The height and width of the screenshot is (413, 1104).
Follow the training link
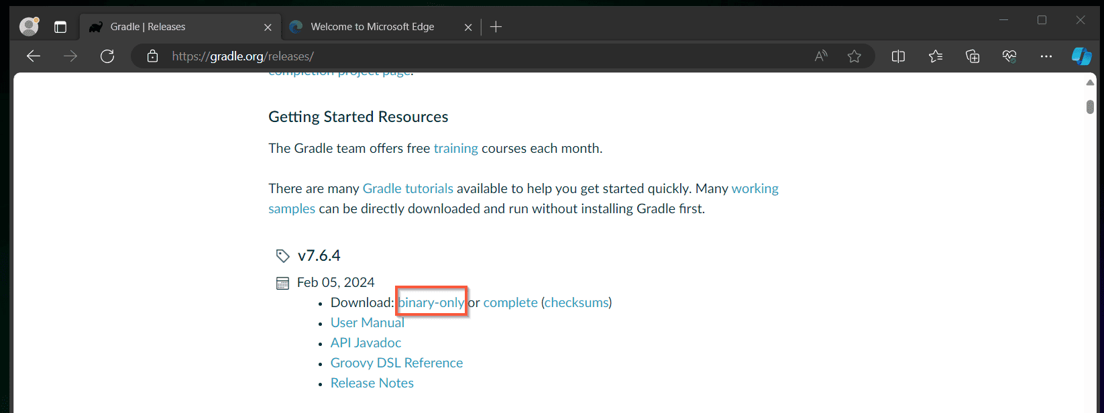pos(456,148)
